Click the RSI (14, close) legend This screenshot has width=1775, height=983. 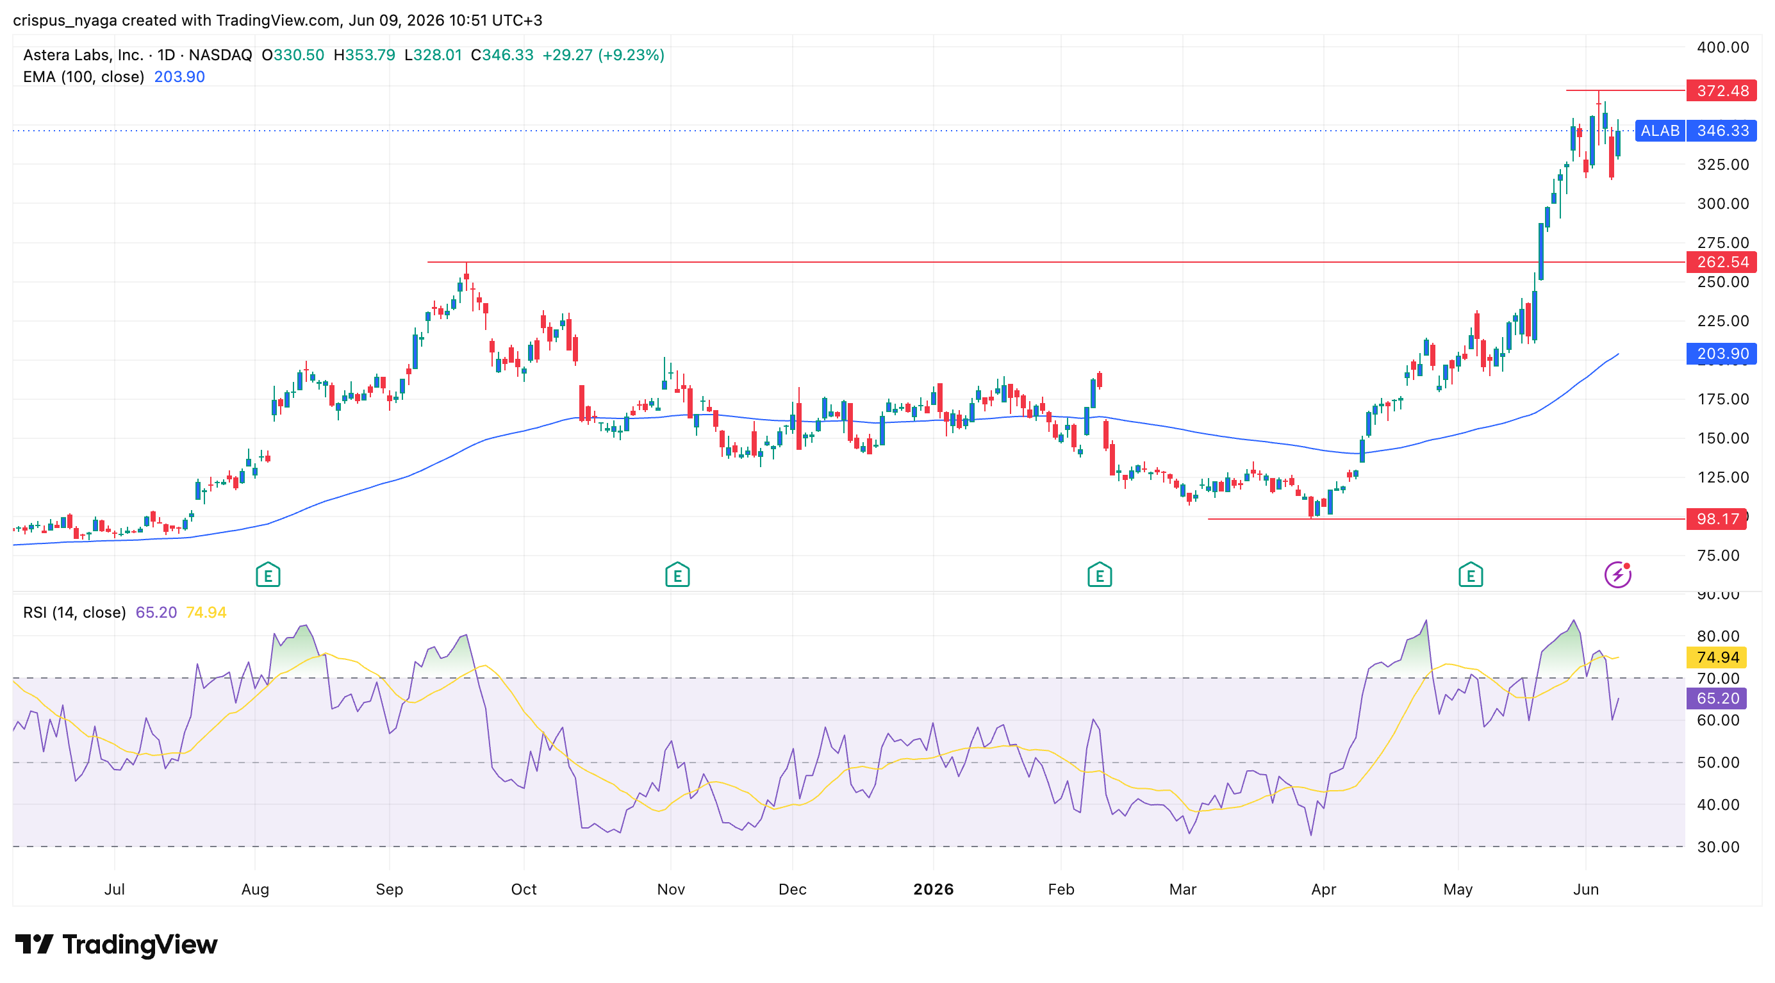pos(74,613)
